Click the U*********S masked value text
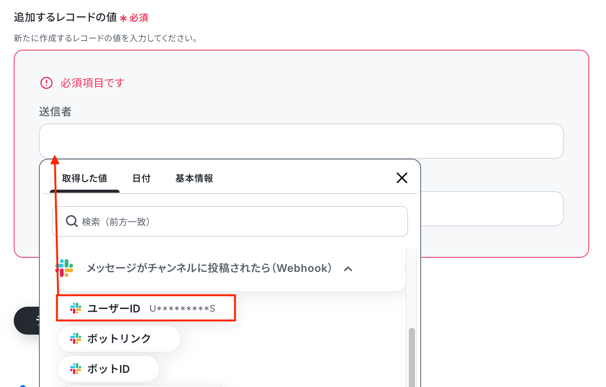The image size is (606, 387). (x=182, y=309)
